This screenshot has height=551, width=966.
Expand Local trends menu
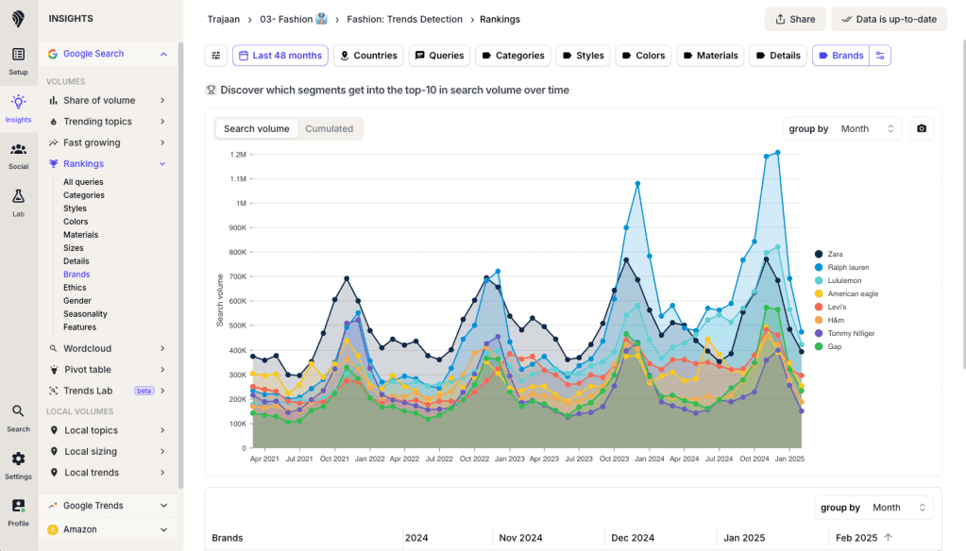tap(162, 472)
